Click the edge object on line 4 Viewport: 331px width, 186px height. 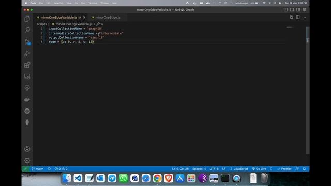78,42
